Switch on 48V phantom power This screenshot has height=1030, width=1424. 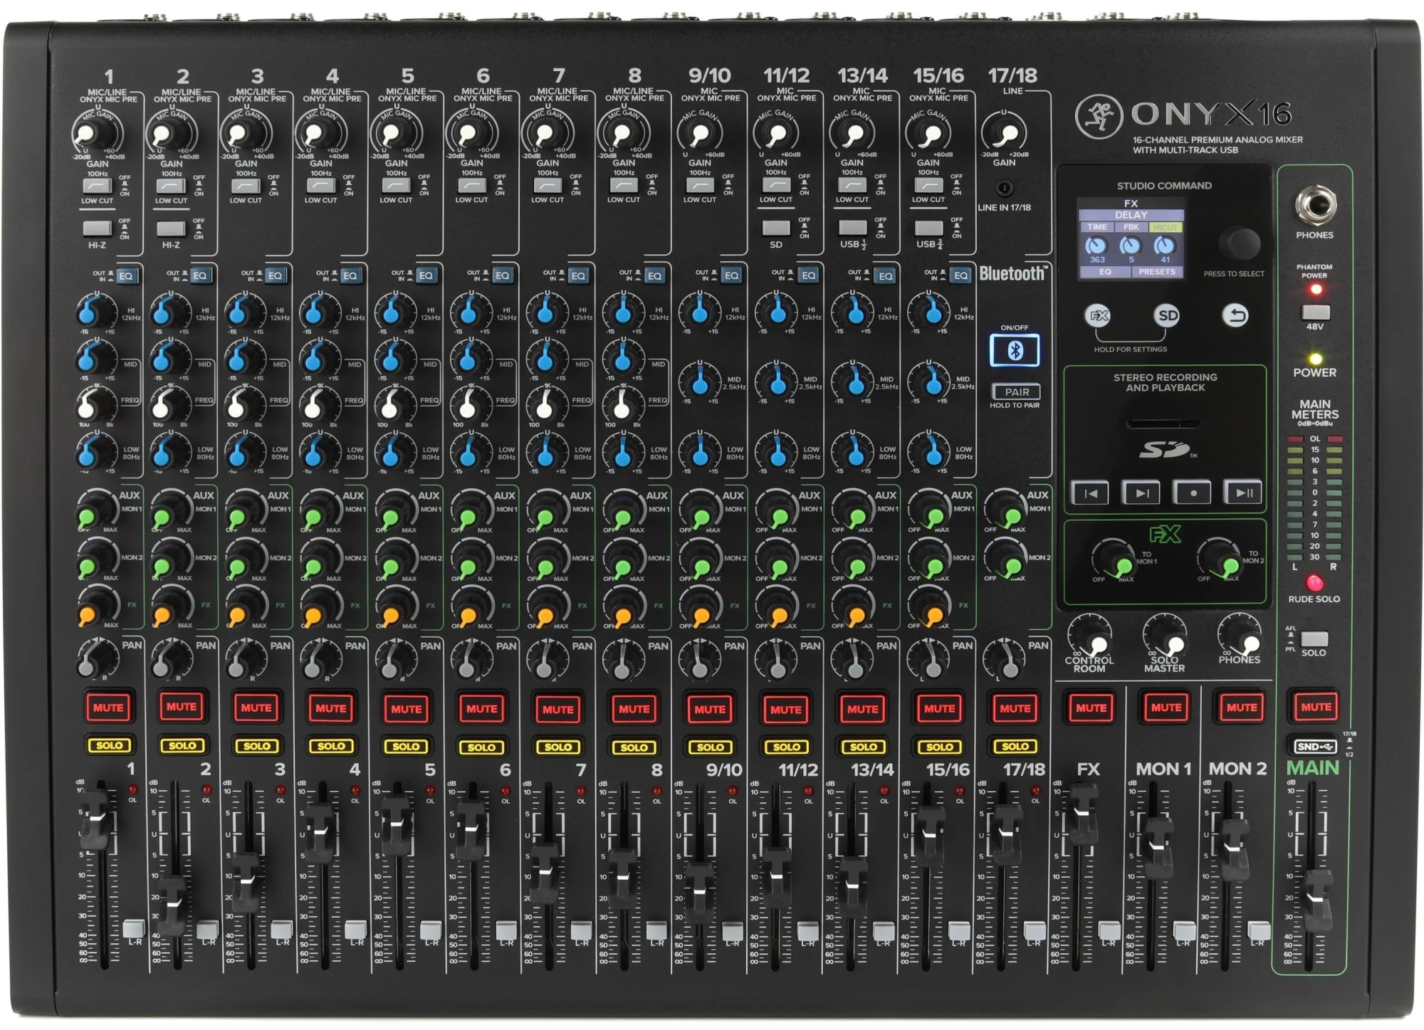click(x=1315, y=312)
